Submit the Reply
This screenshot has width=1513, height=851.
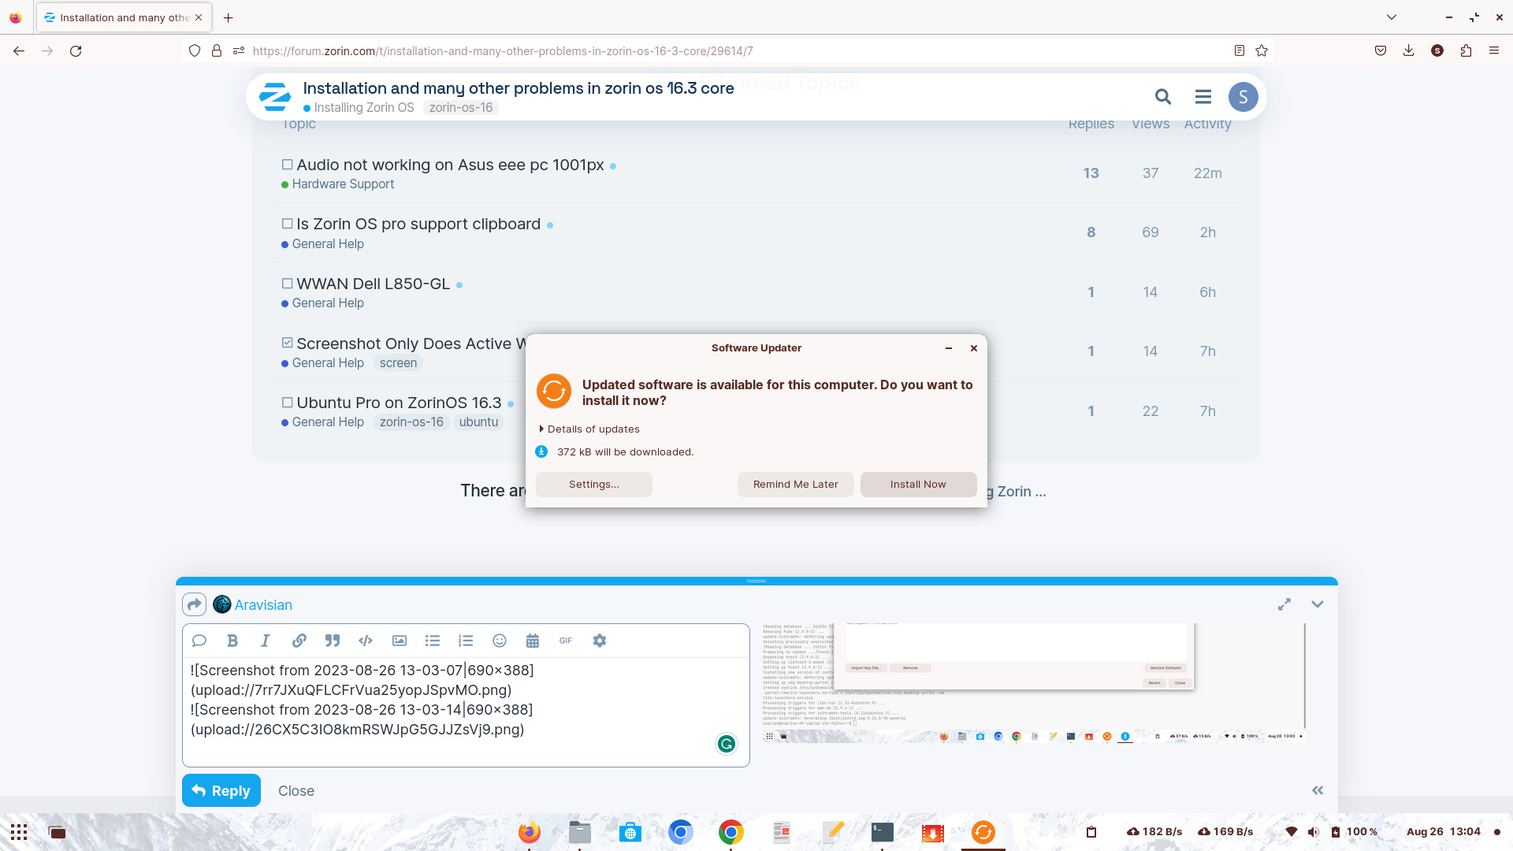point(221,790)
